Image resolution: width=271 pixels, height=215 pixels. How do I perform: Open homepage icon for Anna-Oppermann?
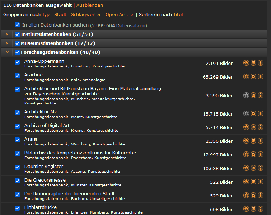click(x=246, y=63)
